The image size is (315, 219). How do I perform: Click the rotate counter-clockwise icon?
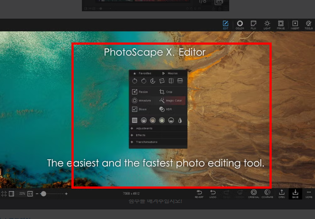click(x=135, y=81)
